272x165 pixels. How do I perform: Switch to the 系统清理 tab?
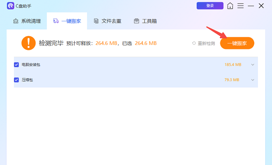coord(27,21)
